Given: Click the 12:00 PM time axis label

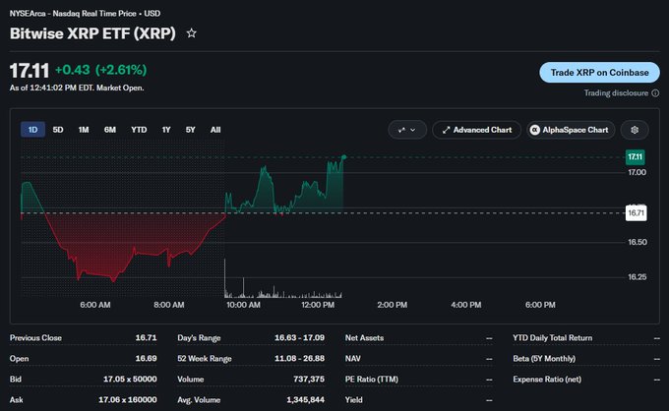Looking at the screenshot, I should 318,305.
